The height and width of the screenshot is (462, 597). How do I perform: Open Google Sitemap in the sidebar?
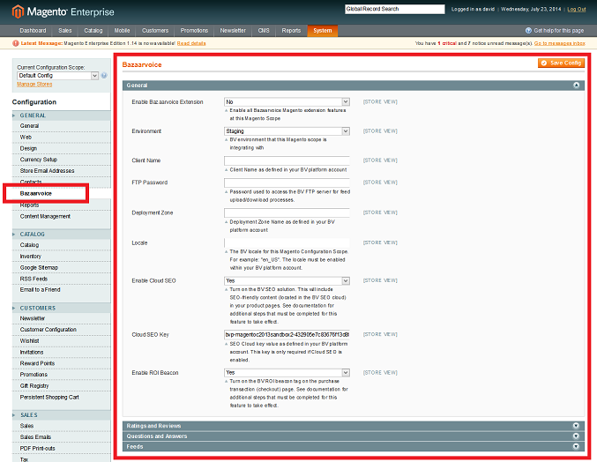[x=39, y=267]
